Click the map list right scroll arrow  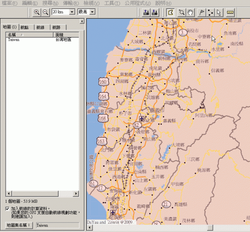tap(76, 194)
